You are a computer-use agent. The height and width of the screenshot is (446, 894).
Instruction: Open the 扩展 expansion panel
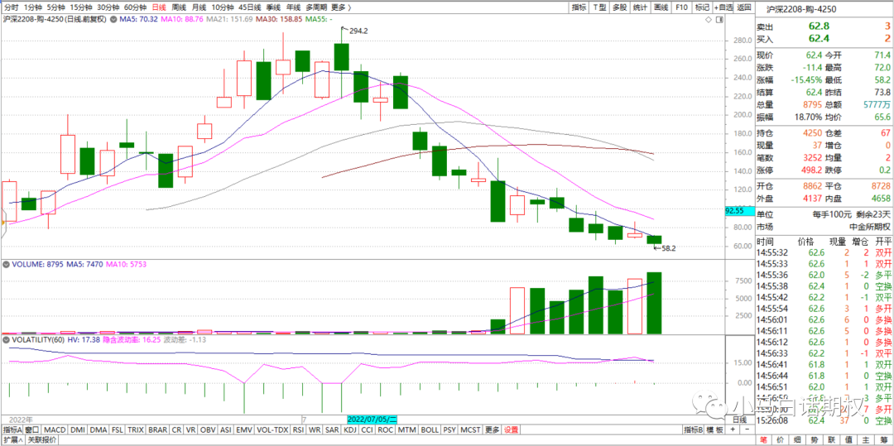12,441
